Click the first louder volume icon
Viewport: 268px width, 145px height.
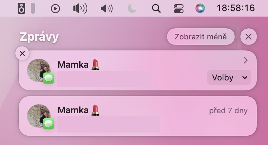pos(80,8)
